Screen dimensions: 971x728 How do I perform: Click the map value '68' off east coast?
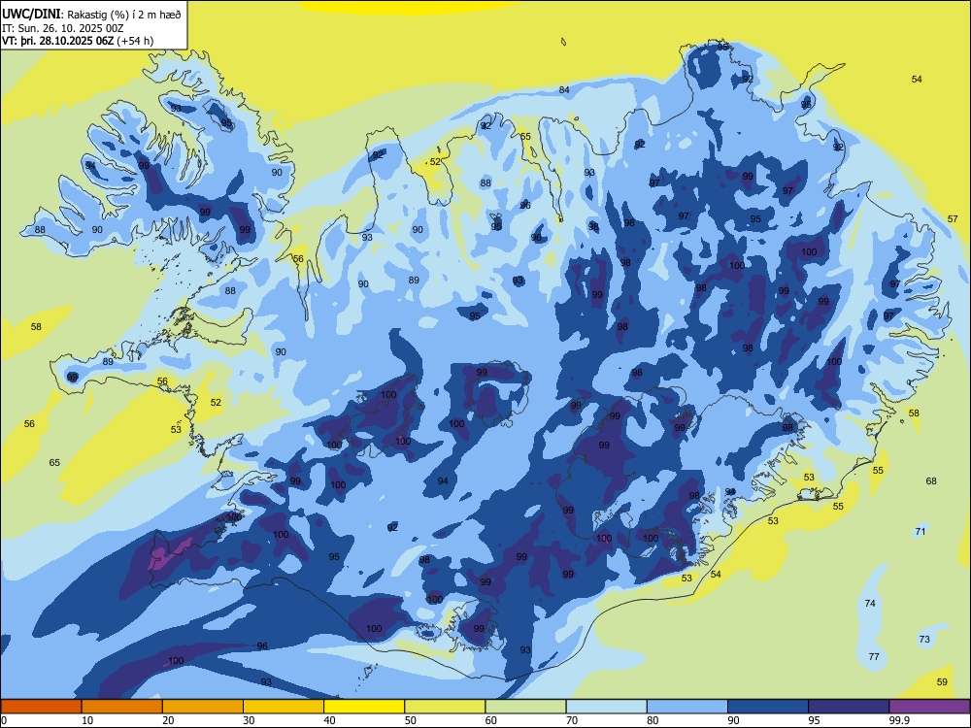tap(931, 481)
